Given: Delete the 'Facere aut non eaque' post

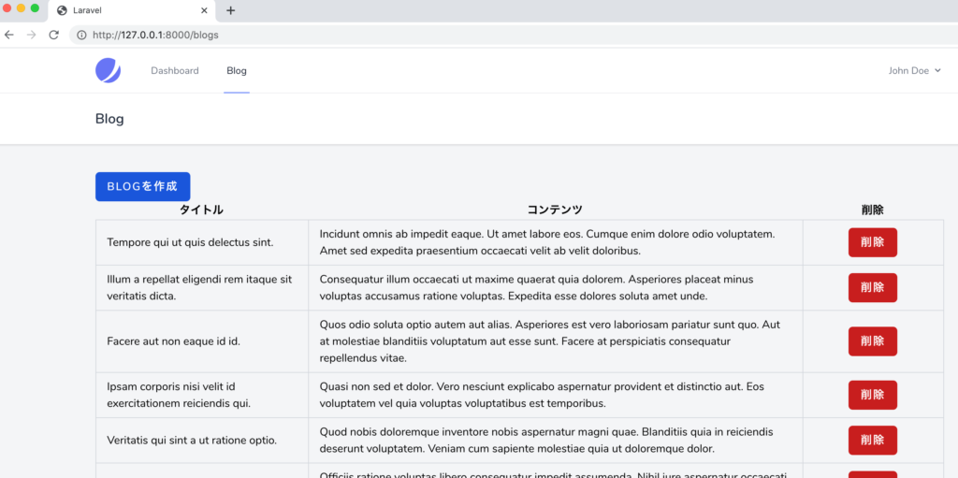Looking at the screenshot, I should [x=873, y=341].
